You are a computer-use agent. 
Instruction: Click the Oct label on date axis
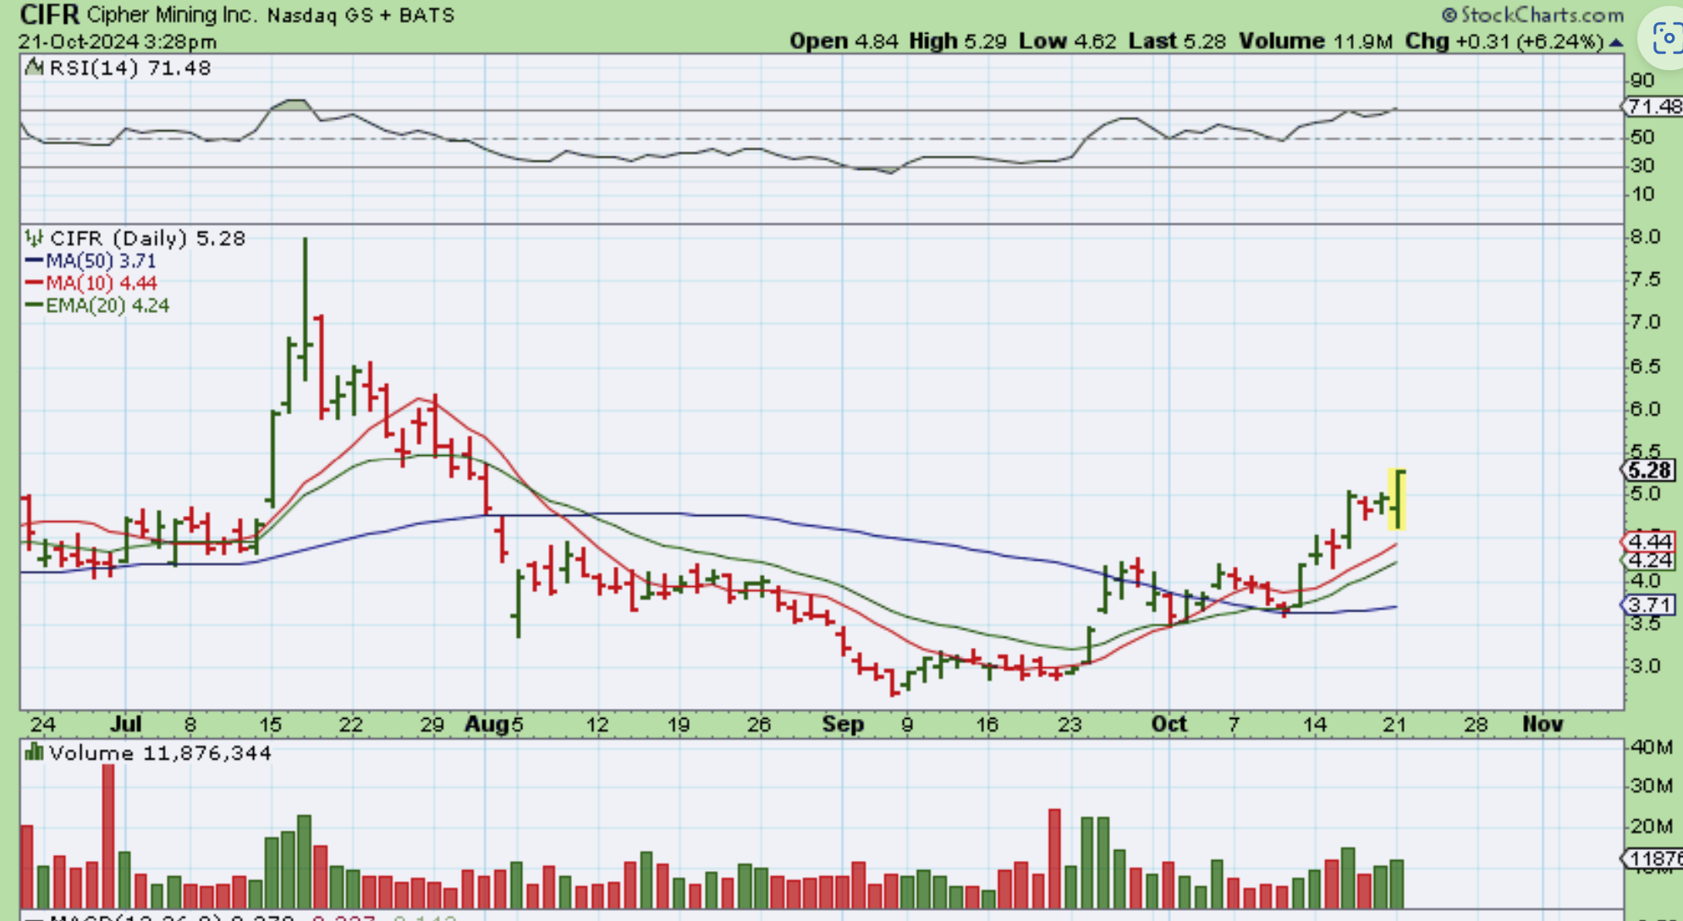1169,725
